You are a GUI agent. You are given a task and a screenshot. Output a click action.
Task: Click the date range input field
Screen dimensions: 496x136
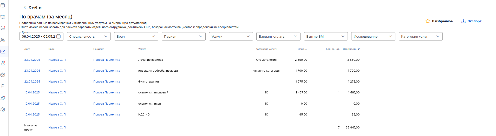point(41,36)
